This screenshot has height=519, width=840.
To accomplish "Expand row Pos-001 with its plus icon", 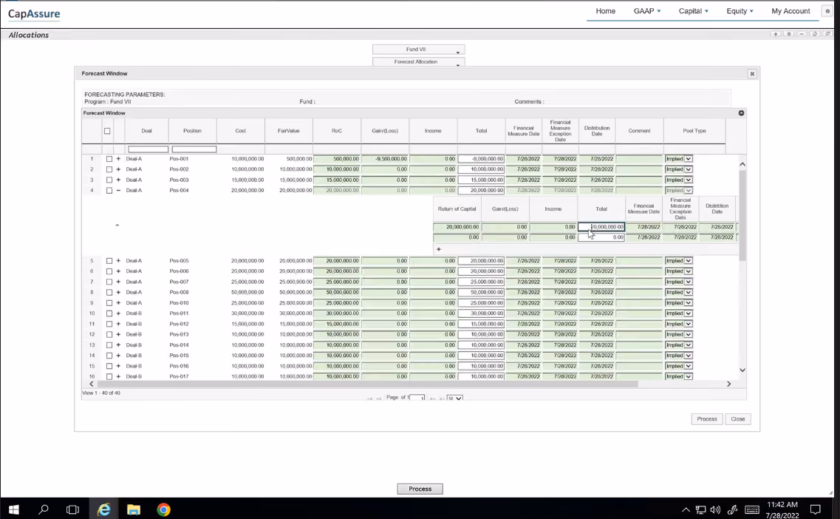I will coord(118,159).
